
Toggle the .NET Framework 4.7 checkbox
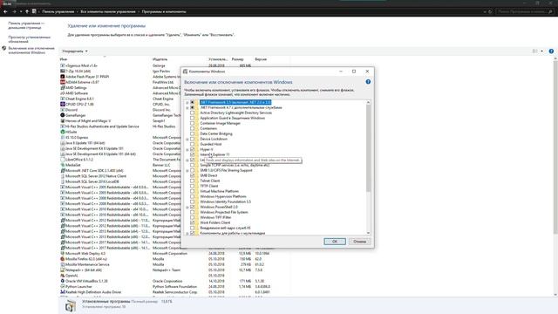(x=192, y=107)
